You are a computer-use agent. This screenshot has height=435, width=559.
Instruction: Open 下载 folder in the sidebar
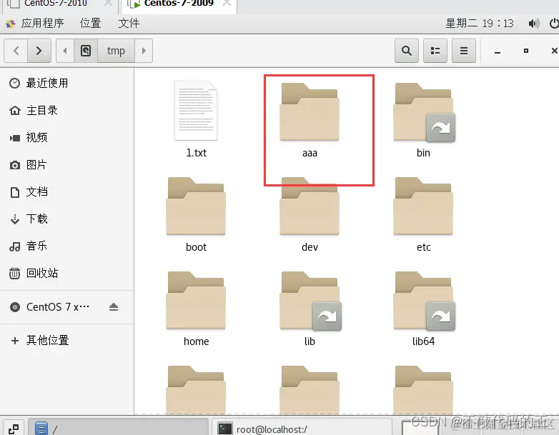tap(67, 219)
